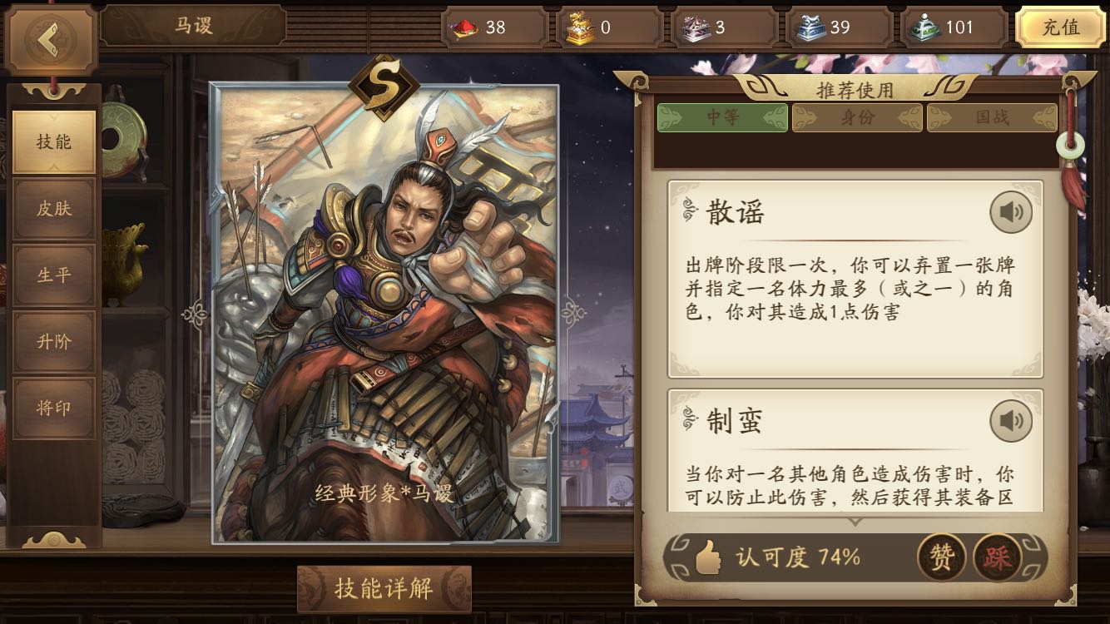Switch to the 皮肤 tab
The height and width of the screenshot is (624, 1110).
coord(54,208)
